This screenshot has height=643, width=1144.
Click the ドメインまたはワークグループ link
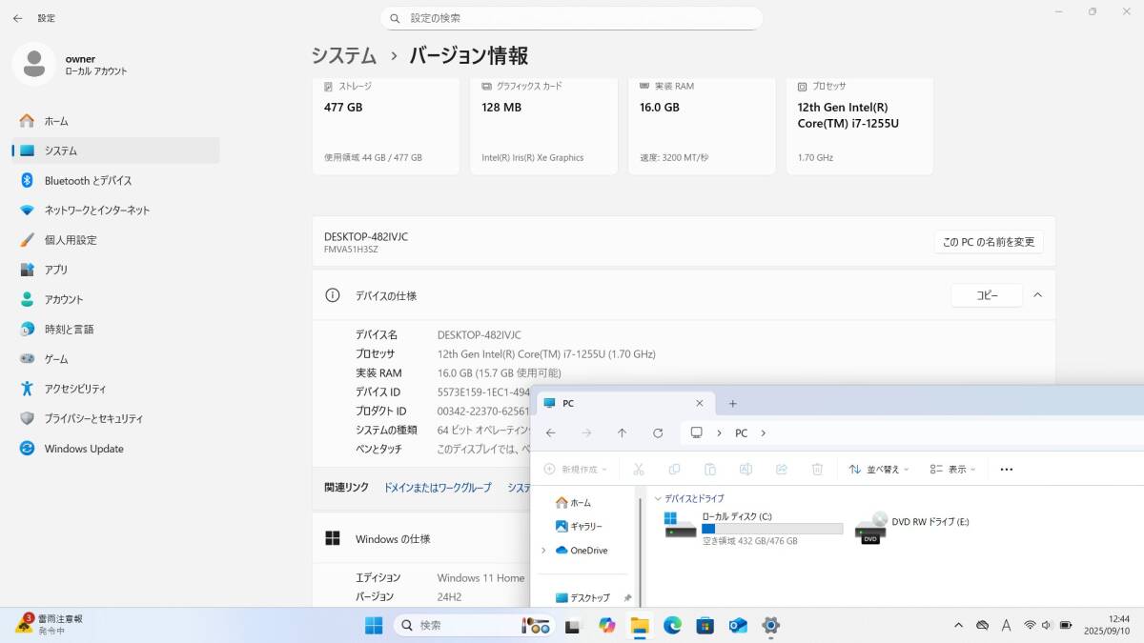point(438,487)
